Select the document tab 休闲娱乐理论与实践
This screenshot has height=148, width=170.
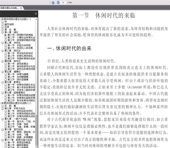pyautogui.click(x=9, y=8)
